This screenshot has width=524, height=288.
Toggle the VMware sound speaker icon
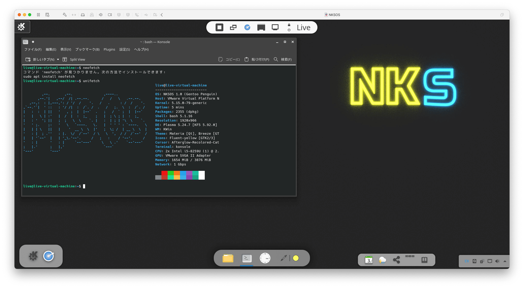point(101,15)
